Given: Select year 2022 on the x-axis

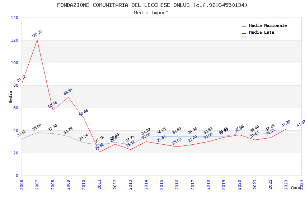Looking at the screenshot, I should [x=271, y=184].
